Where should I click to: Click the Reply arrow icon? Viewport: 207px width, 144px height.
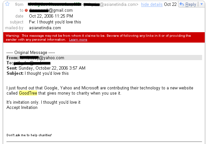click(182, 5)
